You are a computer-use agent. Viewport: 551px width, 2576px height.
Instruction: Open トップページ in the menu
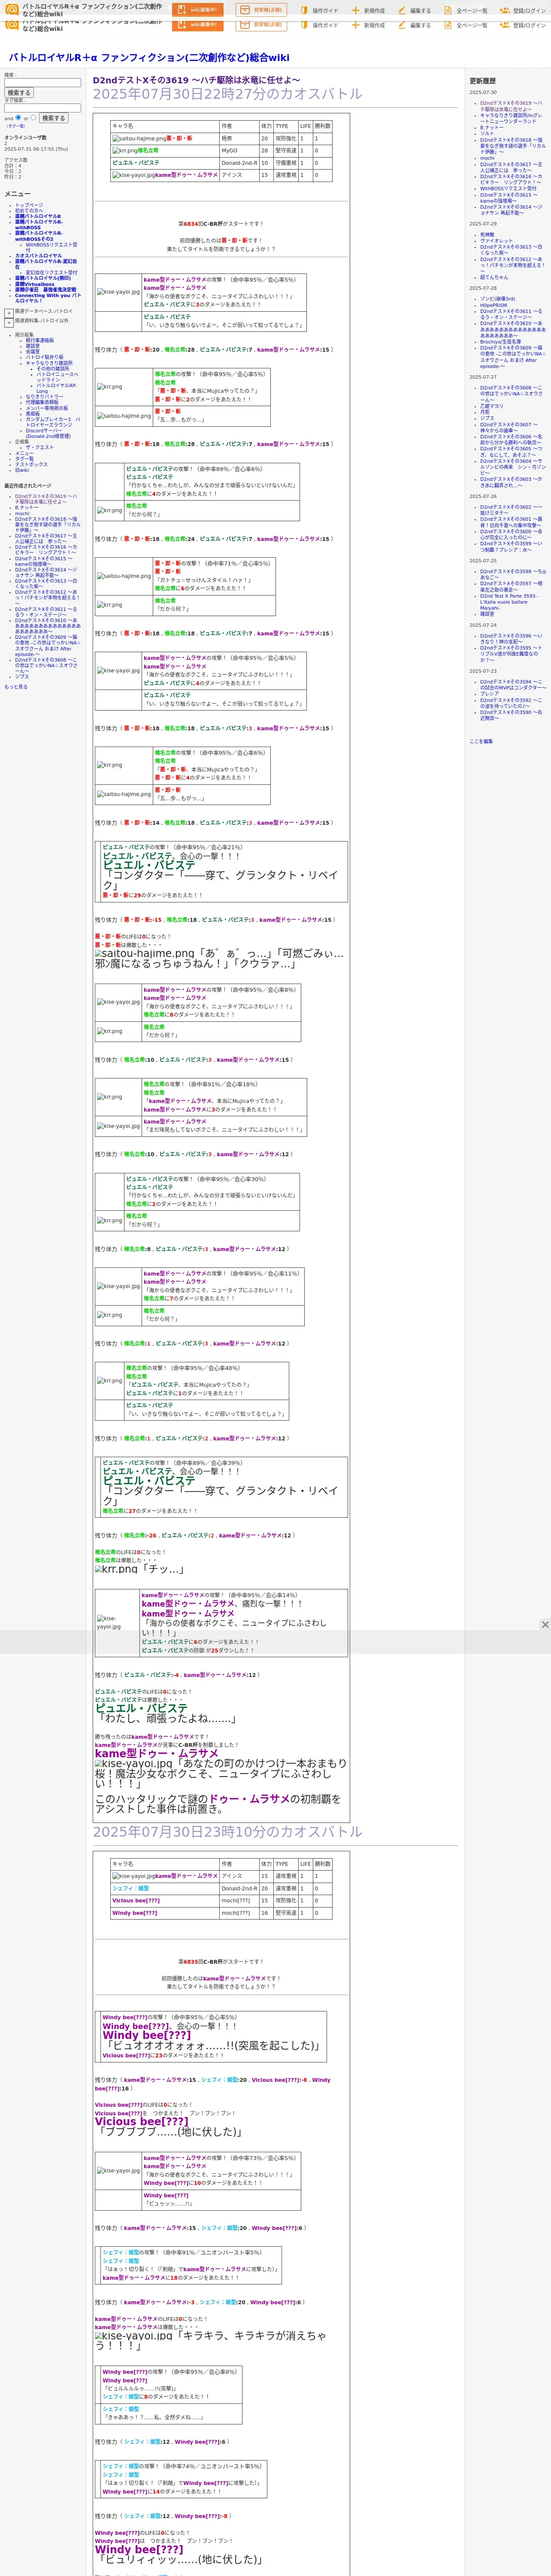click(29, 205)
